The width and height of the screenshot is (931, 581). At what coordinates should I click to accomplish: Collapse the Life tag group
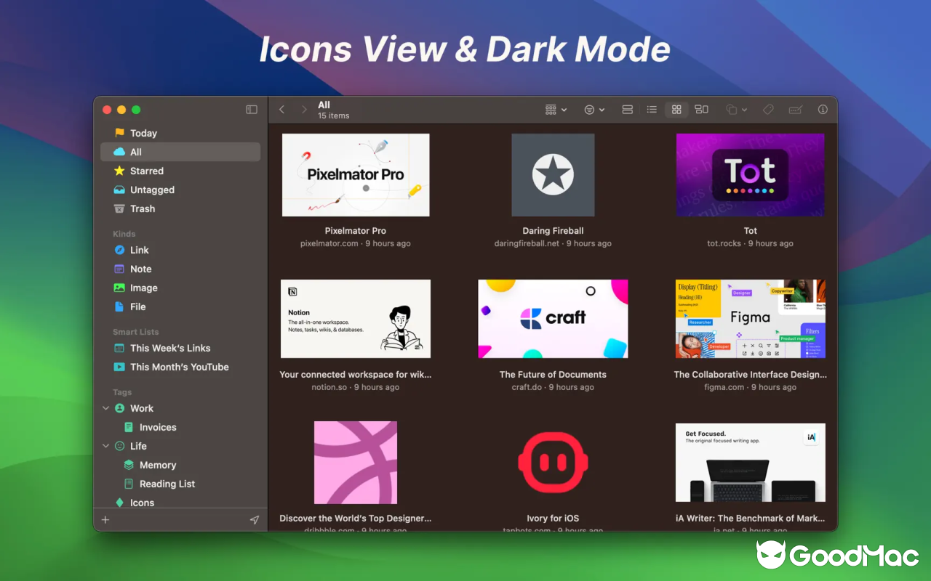coord(105,446)
